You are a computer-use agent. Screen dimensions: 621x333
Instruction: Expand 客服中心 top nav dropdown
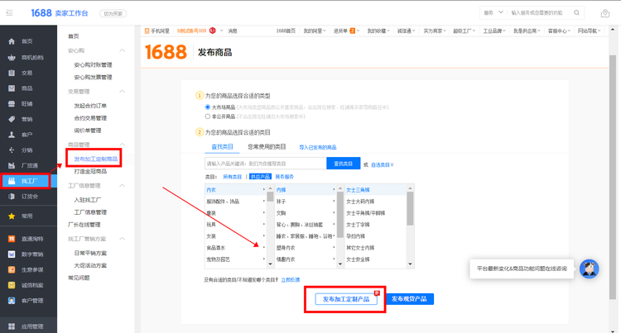(x=559, y=31)
